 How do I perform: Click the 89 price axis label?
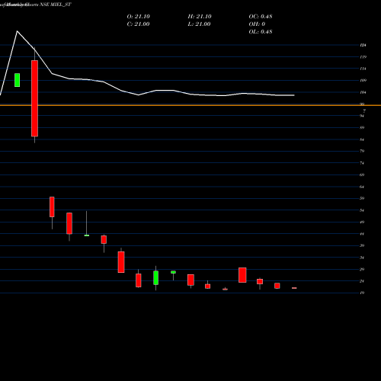362,127
